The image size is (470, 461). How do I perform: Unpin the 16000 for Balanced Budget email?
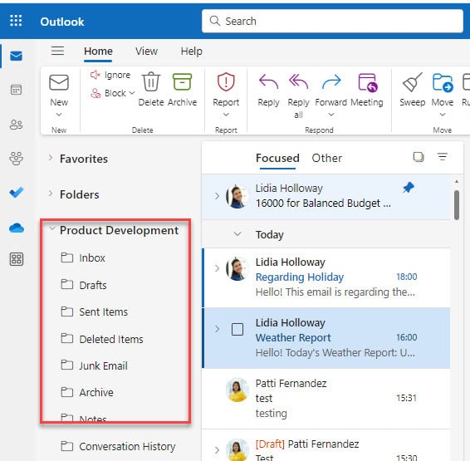click(x=409, y=188)
